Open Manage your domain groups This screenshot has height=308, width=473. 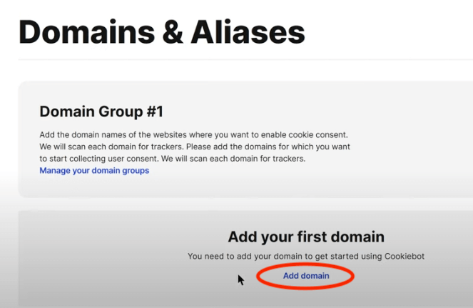click(94, 171)
